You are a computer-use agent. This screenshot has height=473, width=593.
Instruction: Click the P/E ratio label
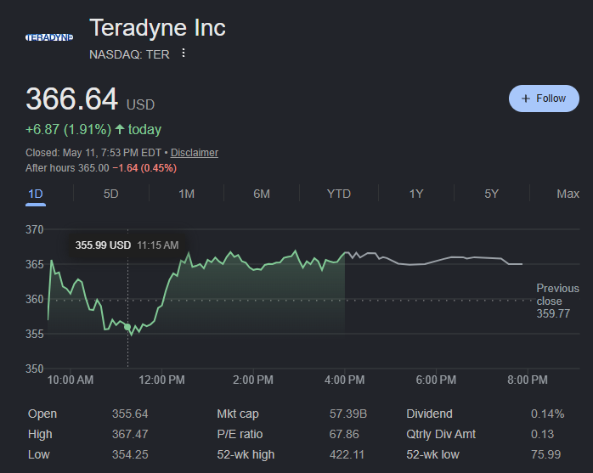pyautogui.click(x=240, y=434)
